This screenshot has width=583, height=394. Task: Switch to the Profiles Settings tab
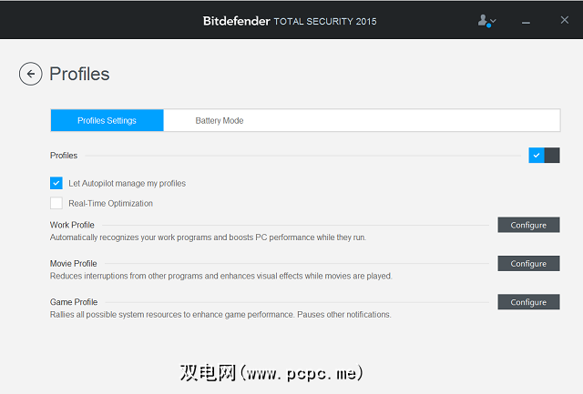point(107,120)
